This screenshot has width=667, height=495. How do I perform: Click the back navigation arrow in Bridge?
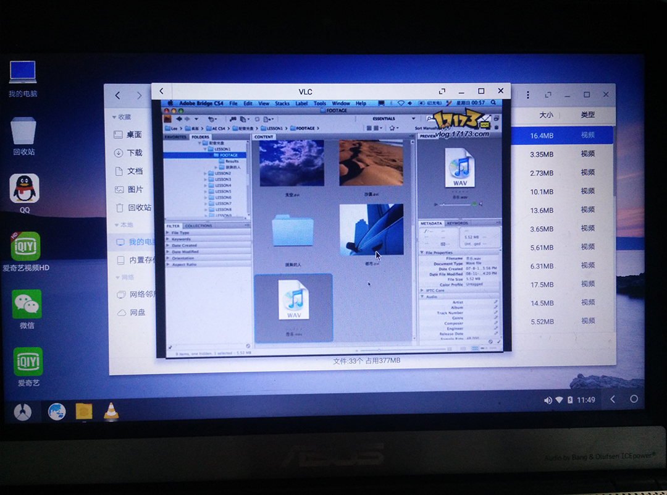tap(179, 119)
